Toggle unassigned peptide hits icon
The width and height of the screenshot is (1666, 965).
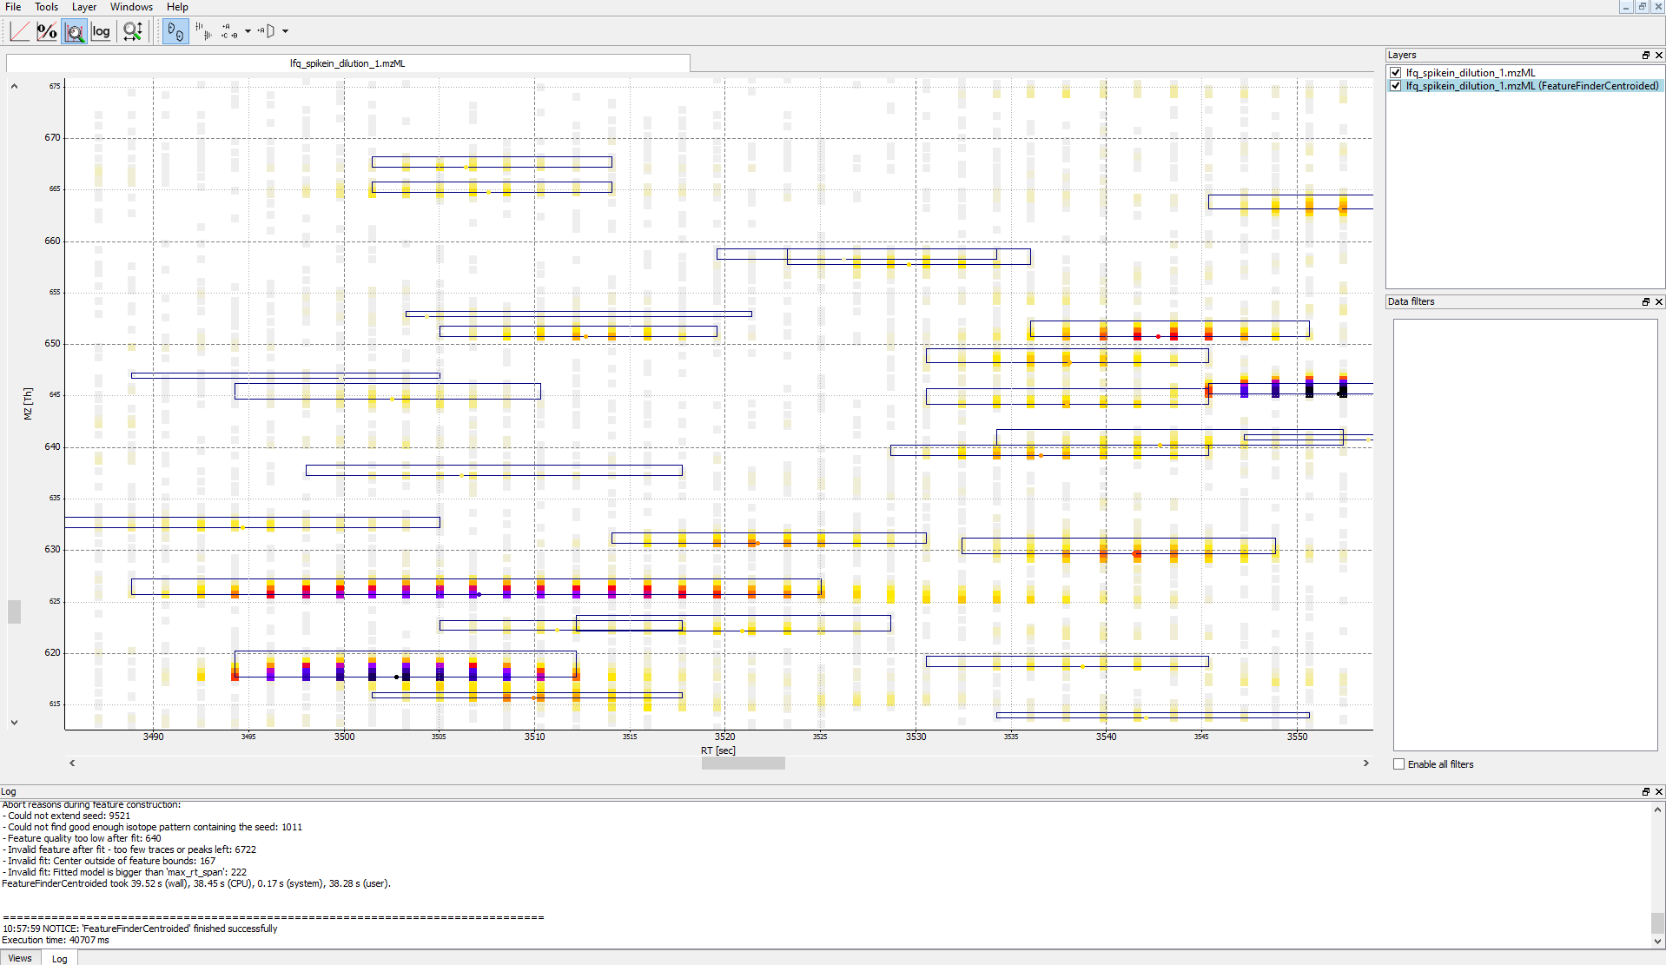coord(267,31)
